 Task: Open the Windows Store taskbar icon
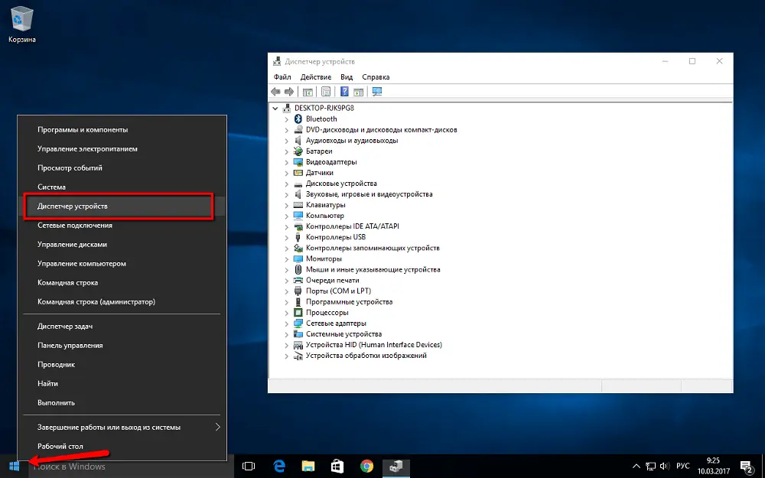coord(337,466)
